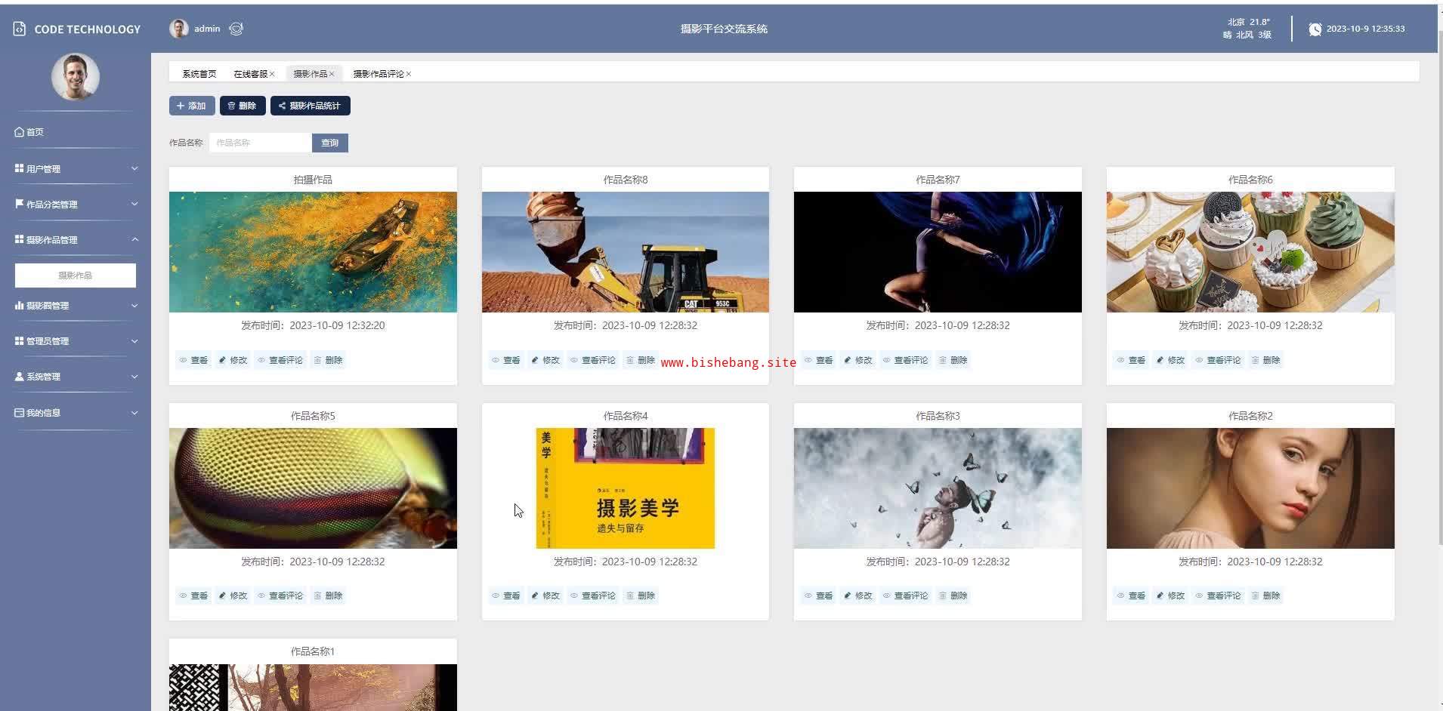Delete the 作品名称7 card

953,360
